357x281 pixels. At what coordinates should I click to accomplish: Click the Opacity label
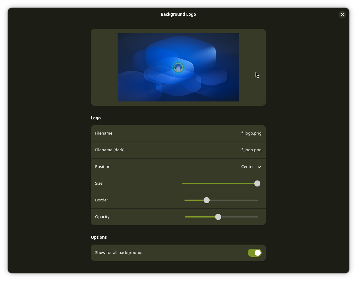(x=102, y=217)
